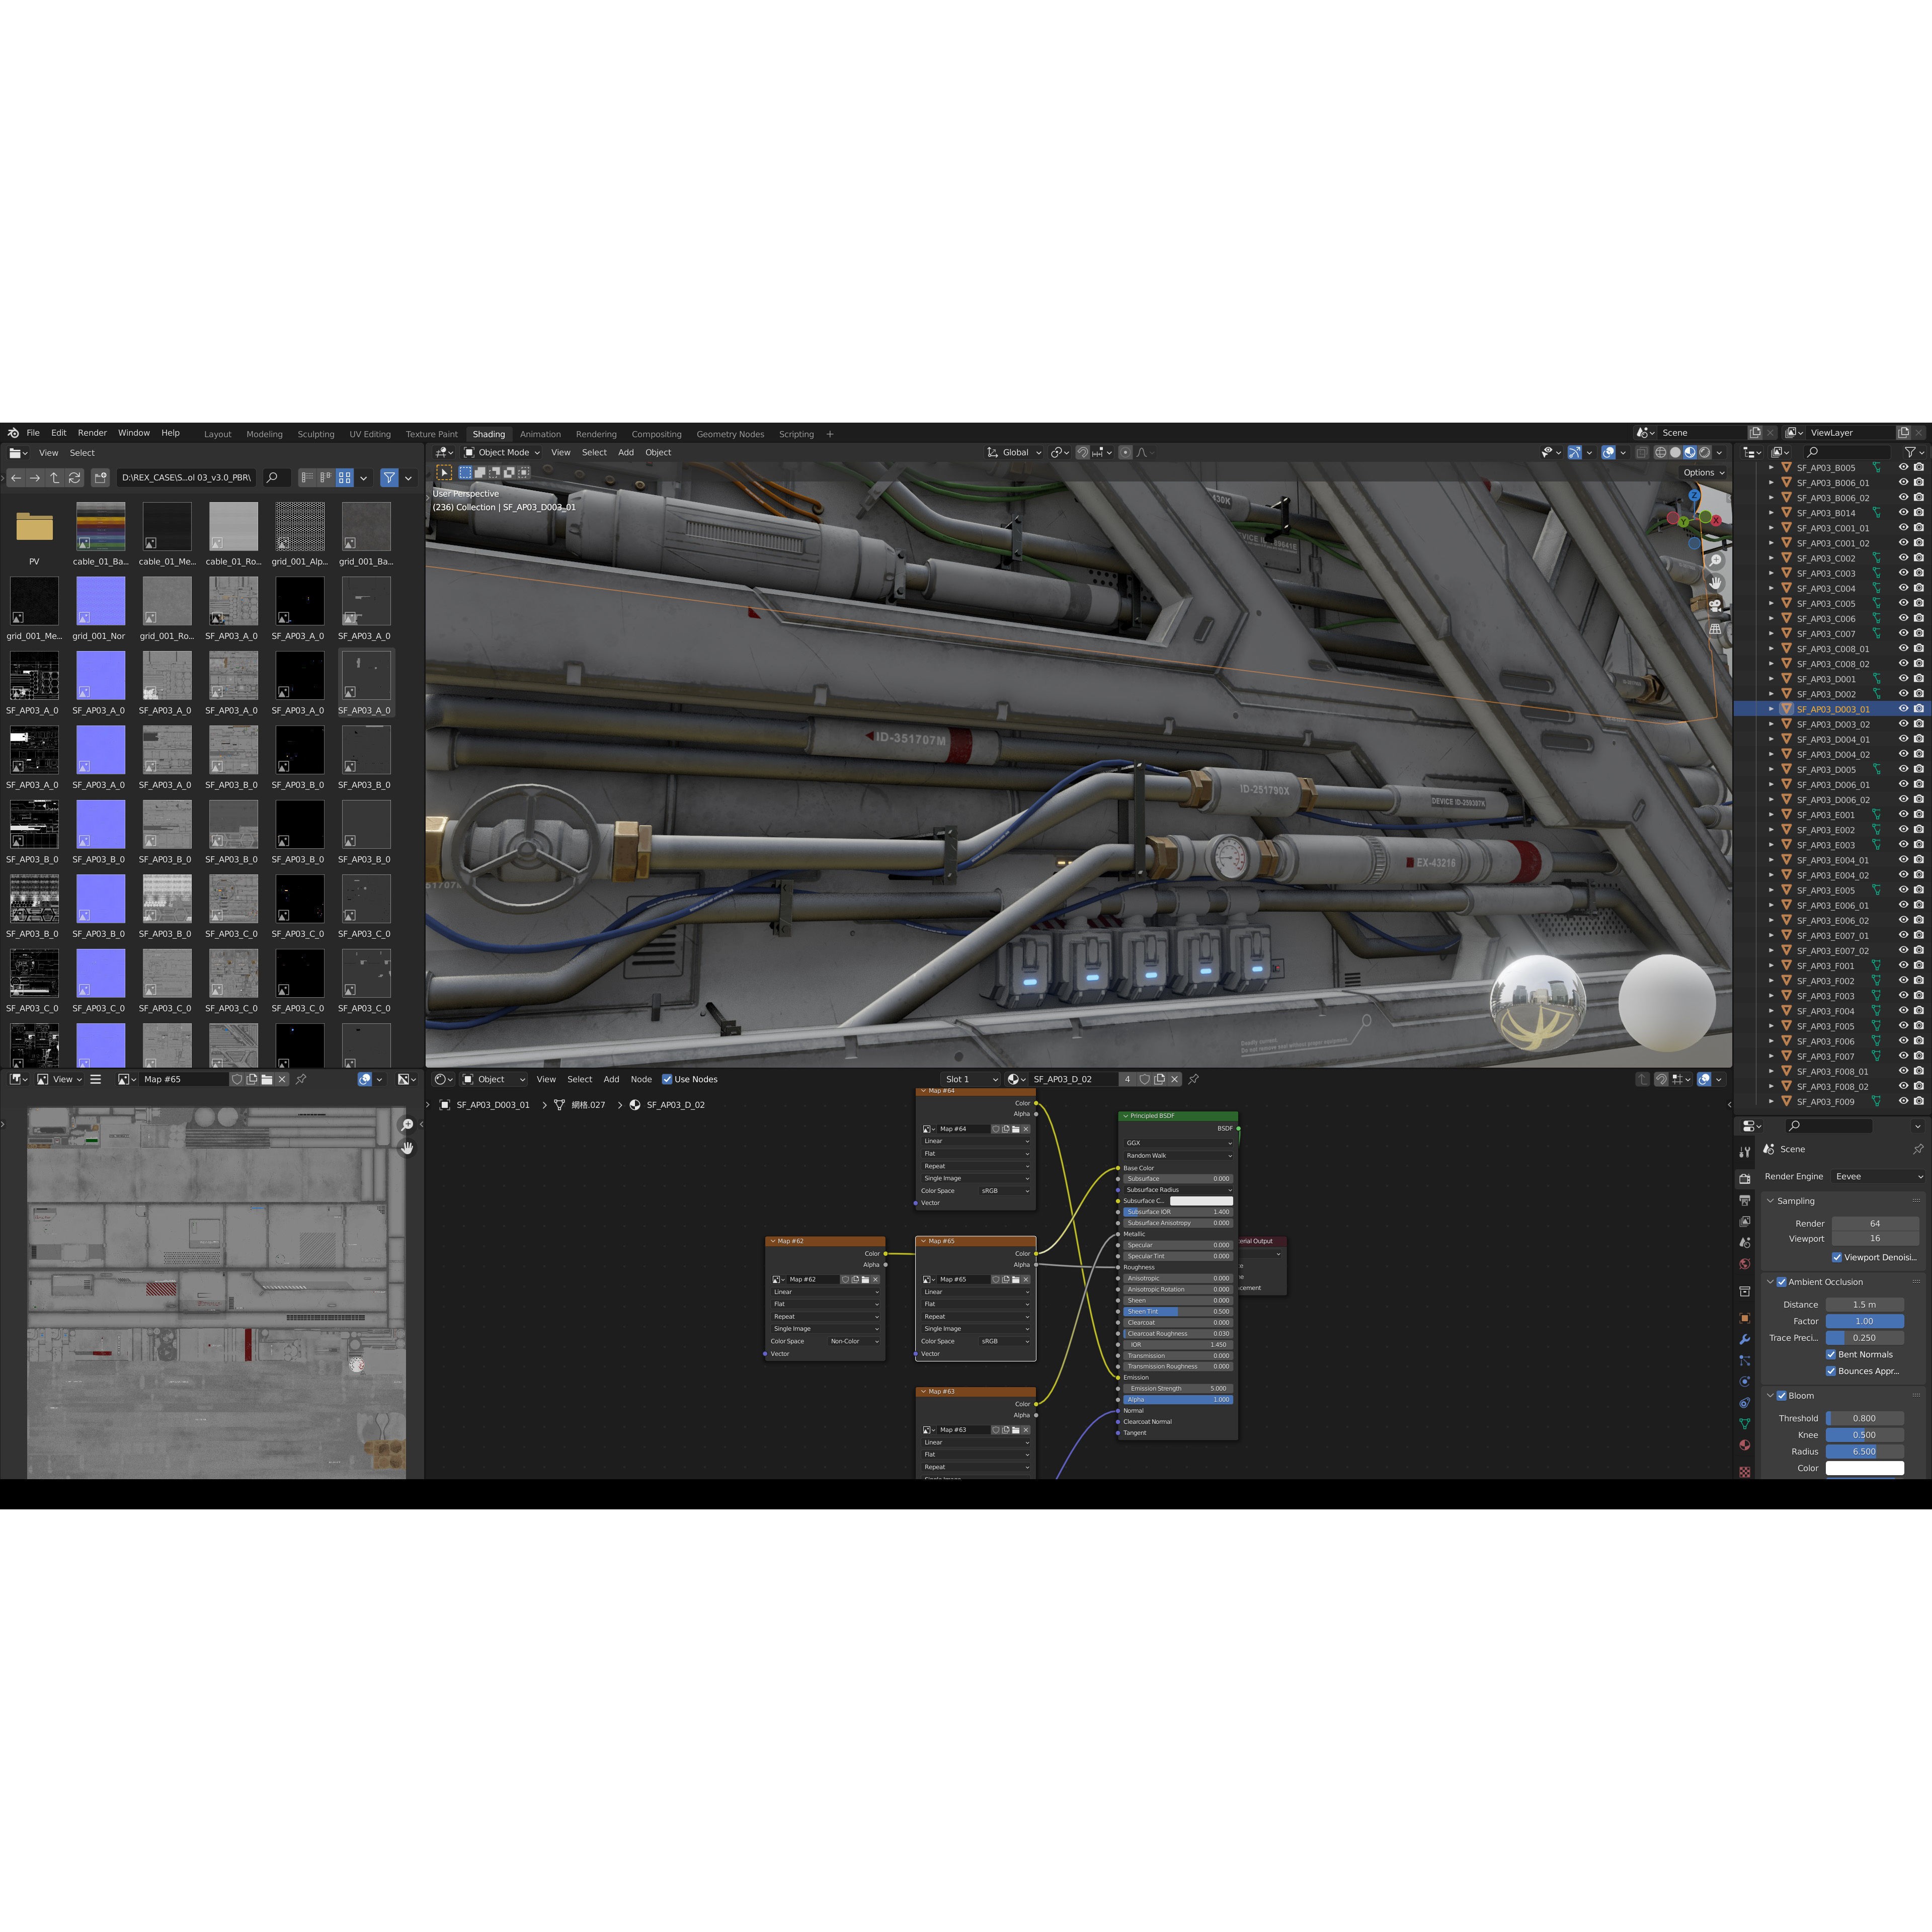Switch to the Layout workspace tab
Image resolution: width=1932 pixels, height=1932 pixels.
(217, 434)
